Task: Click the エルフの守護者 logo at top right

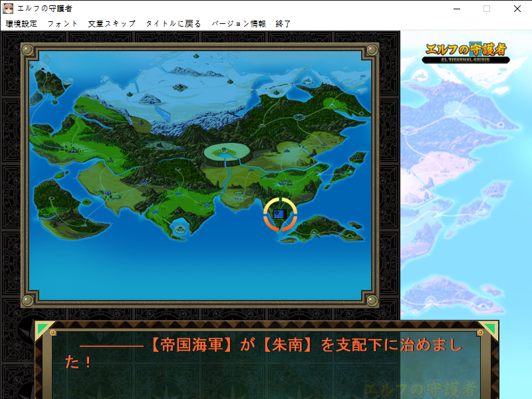Action: pos(466,53)
